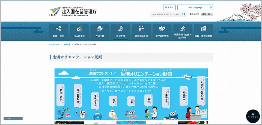This screenshot has width=262, height=125.
Task: Open the 退去強制手続 menu label
Action: [x=141, y=36]
